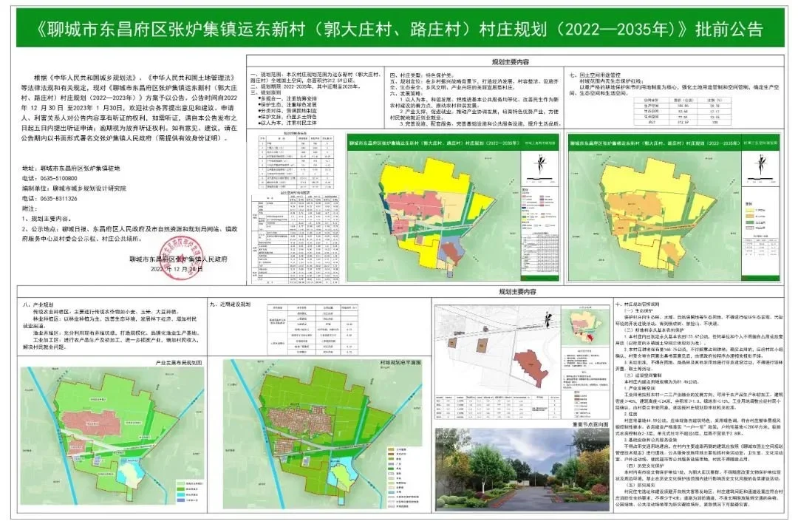
Task: Click the 十、村庄规划管控规则 heading
Action: coord(641,304)
